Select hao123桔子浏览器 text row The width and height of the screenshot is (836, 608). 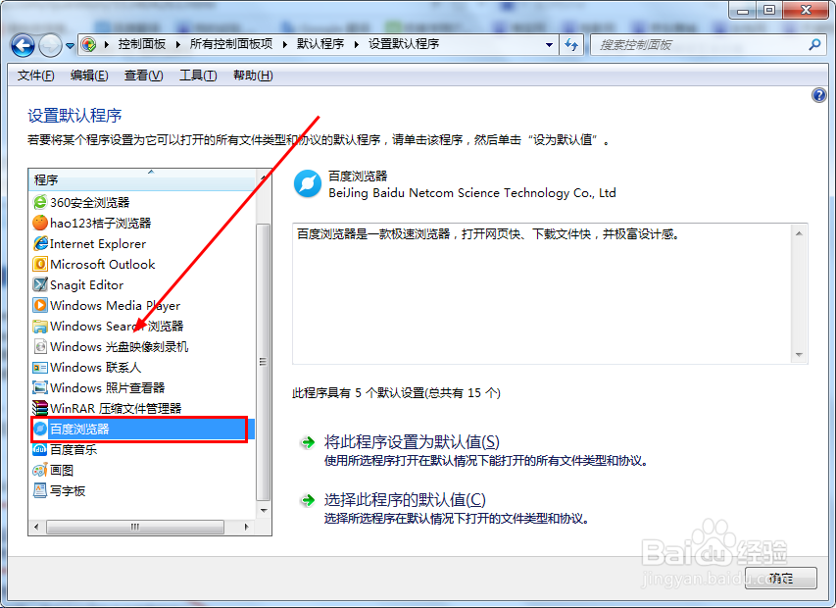tap(100, 223)
